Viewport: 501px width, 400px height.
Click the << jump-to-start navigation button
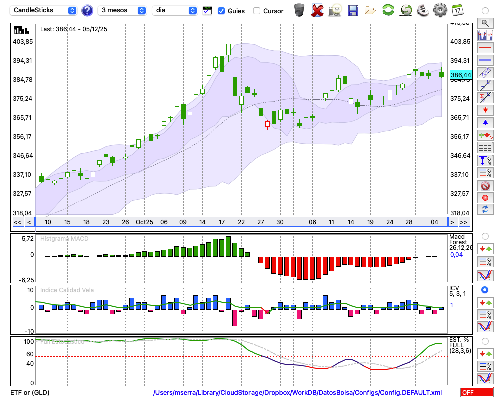(17, 222)
